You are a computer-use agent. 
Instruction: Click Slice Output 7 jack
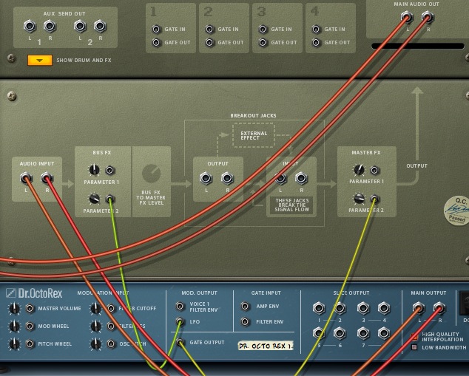[x=362, y=332]
